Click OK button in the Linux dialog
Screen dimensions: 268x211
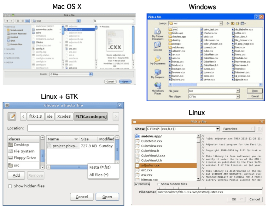click(x=236, y=199)
